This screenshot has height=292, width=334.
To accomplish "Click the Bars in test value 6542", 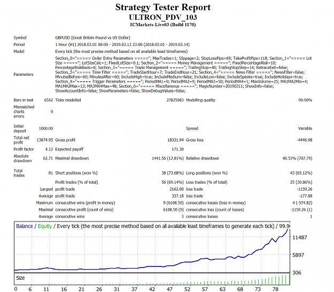I will [48, 100].
